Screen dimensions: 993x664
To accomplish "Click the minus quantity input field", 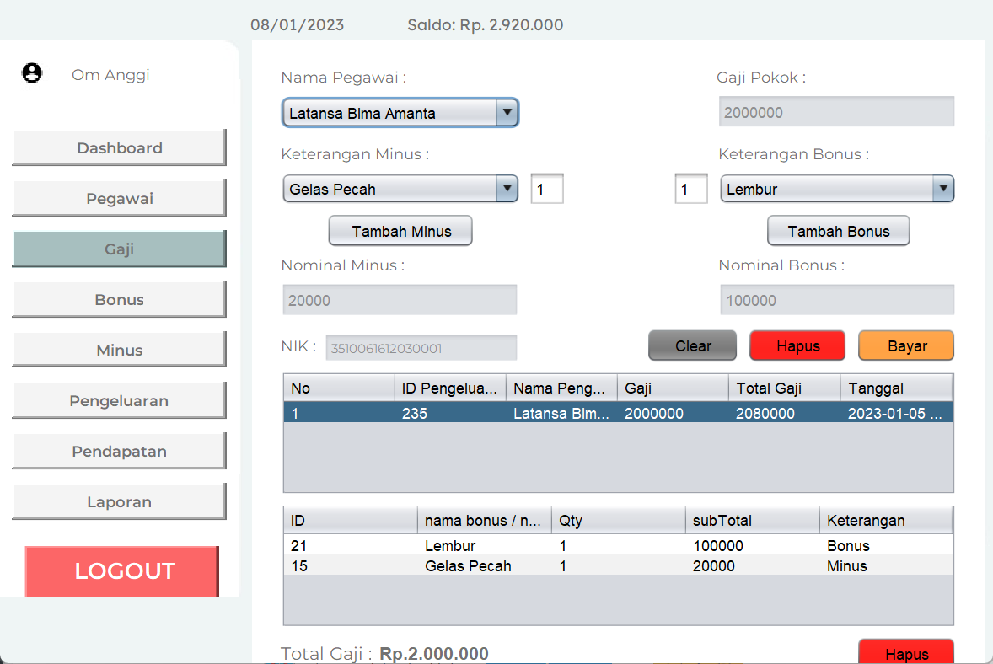I will pyautogui.click(x=546, y=190).
